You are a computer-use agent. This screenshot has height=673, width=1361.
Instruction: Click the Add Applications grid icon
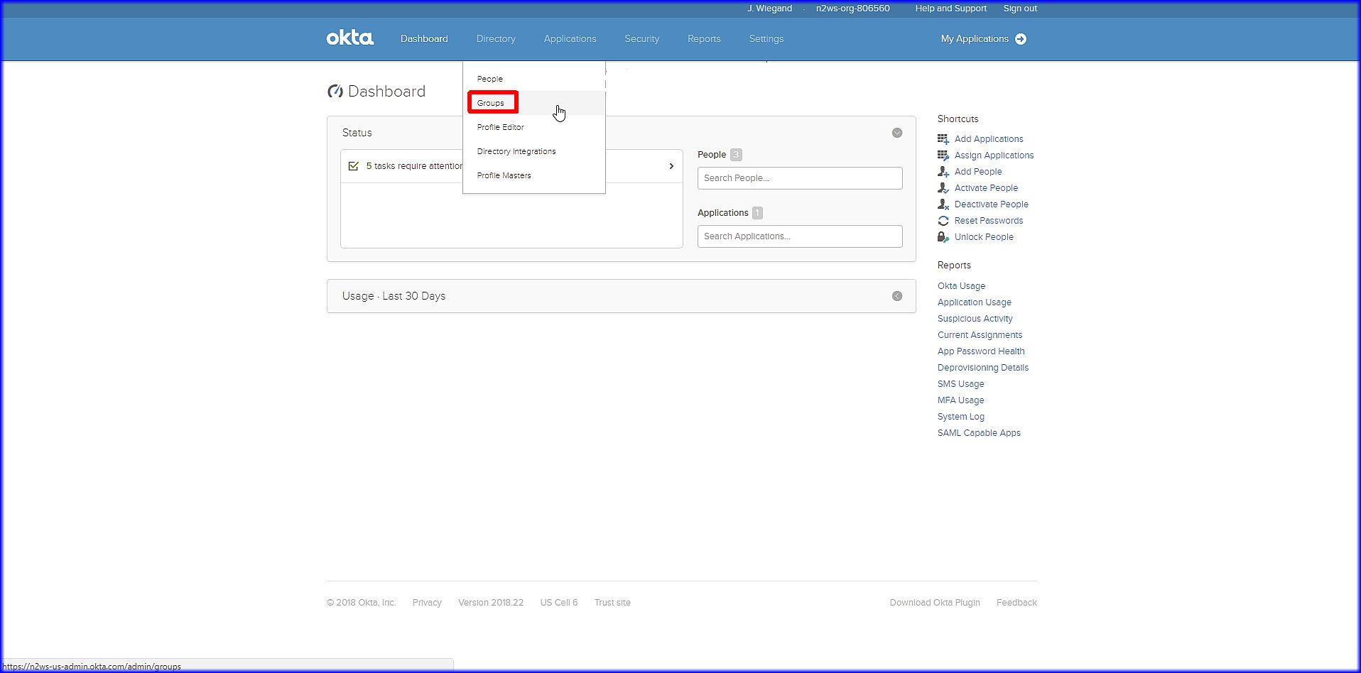[943, 139]
